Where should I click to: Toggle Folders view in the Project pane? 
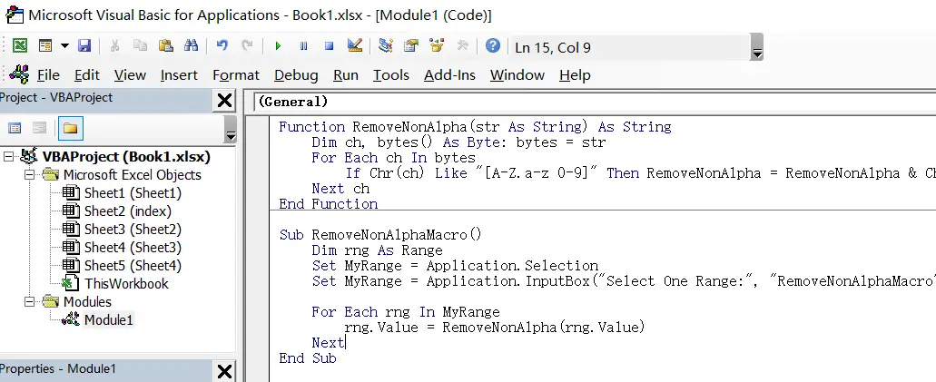70,128
